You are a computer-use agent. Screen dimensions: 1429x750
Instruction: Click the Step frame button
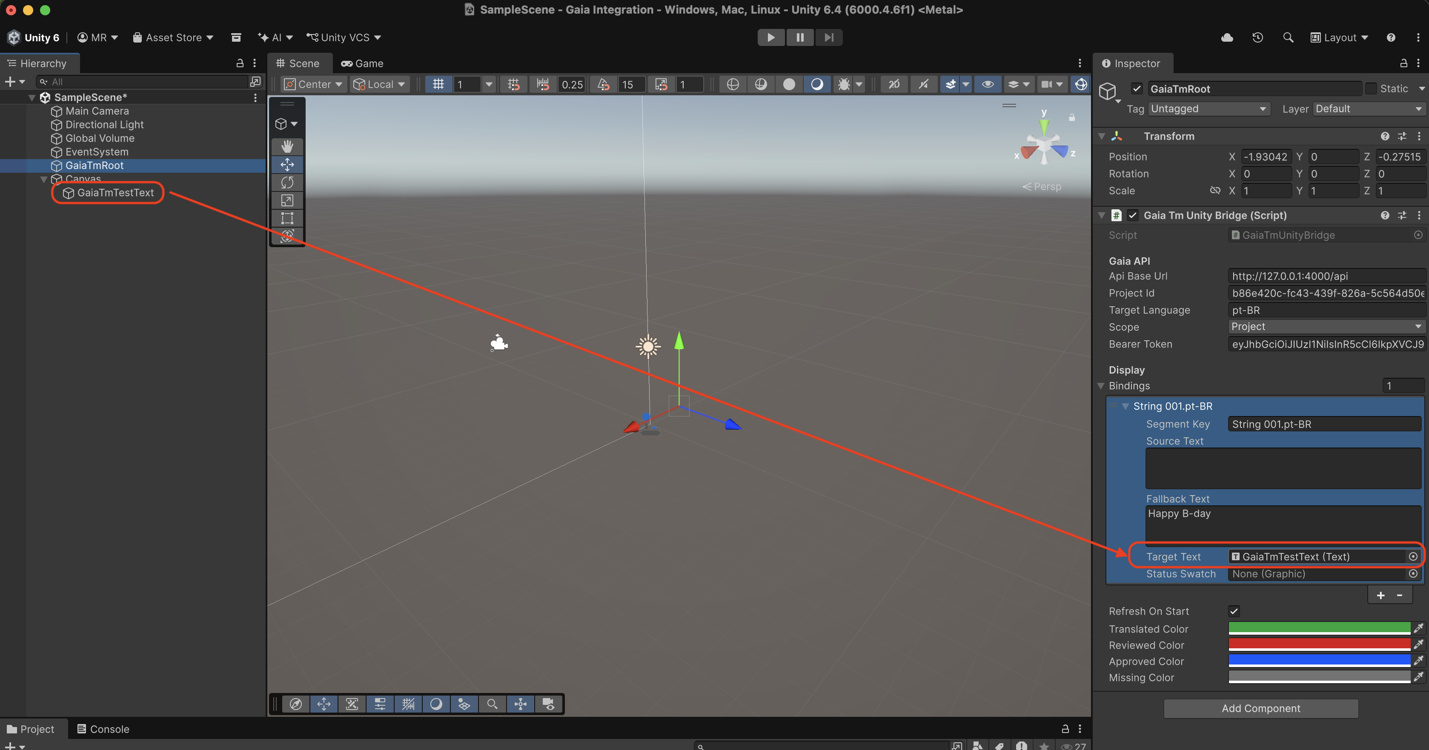tap(829, 37)
